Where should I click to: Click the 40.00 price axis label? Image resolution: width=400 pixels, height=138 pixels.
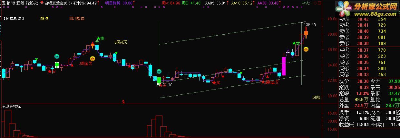pyautogui.click(x=332, y=19)
